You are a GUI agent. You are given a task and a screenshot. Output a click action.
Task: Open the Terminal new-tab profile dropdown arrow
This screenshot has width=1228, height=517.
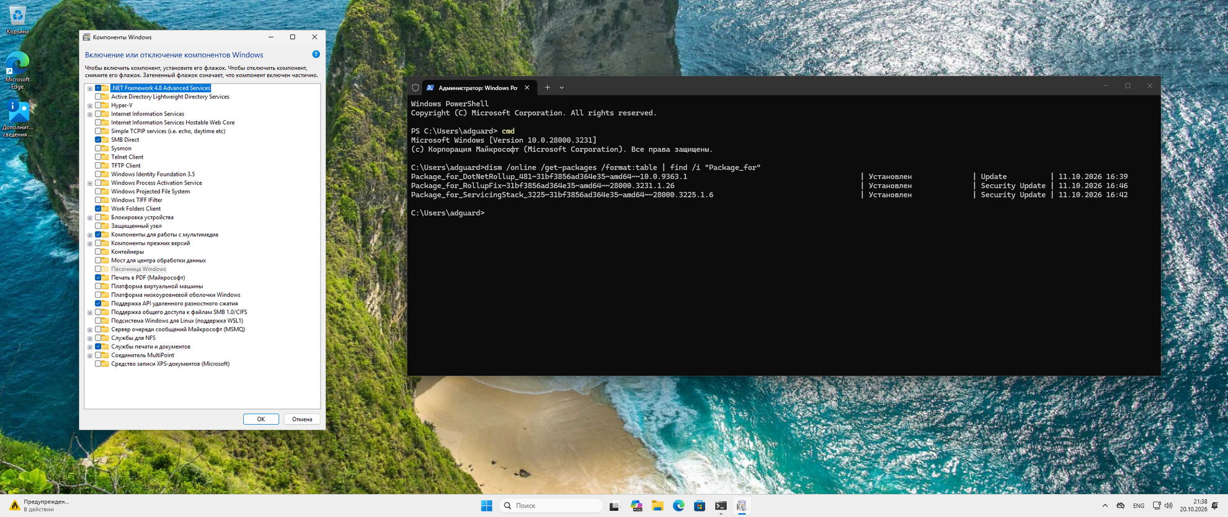(x=562, y=88)
